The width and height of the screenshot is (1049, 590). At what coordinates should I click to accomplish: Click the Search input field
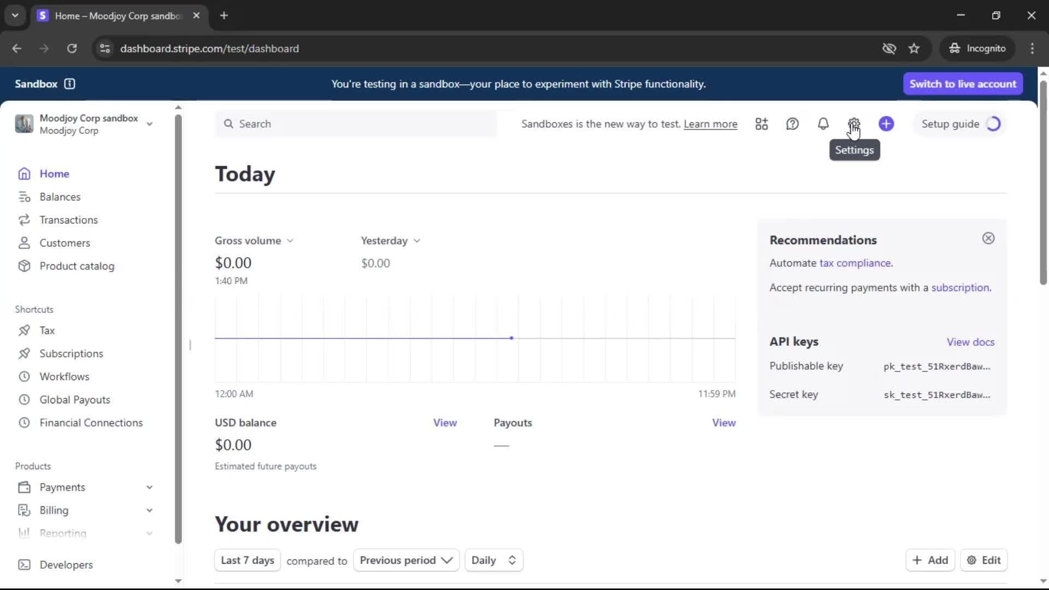click(x=355, y=124)
